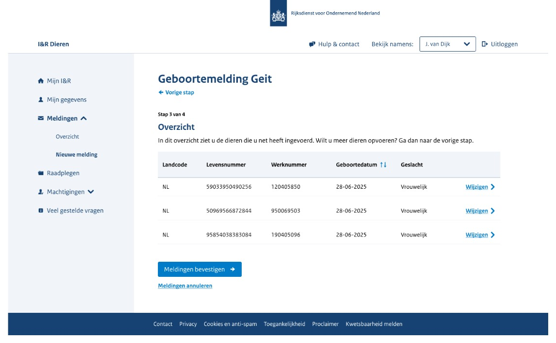Click the back arrow icon before Vorige stap

pyautogui.click(x=161, y=92)
